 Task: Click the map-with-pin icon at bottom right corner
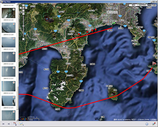[154, 124]
